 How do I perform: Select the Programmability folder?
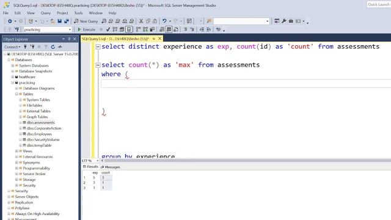click(37, 168)
